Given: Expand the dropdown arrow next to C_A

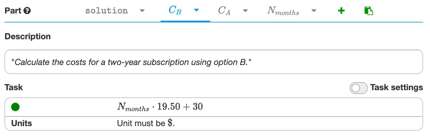Looking at the screenshot, I should tap(245, 11).
